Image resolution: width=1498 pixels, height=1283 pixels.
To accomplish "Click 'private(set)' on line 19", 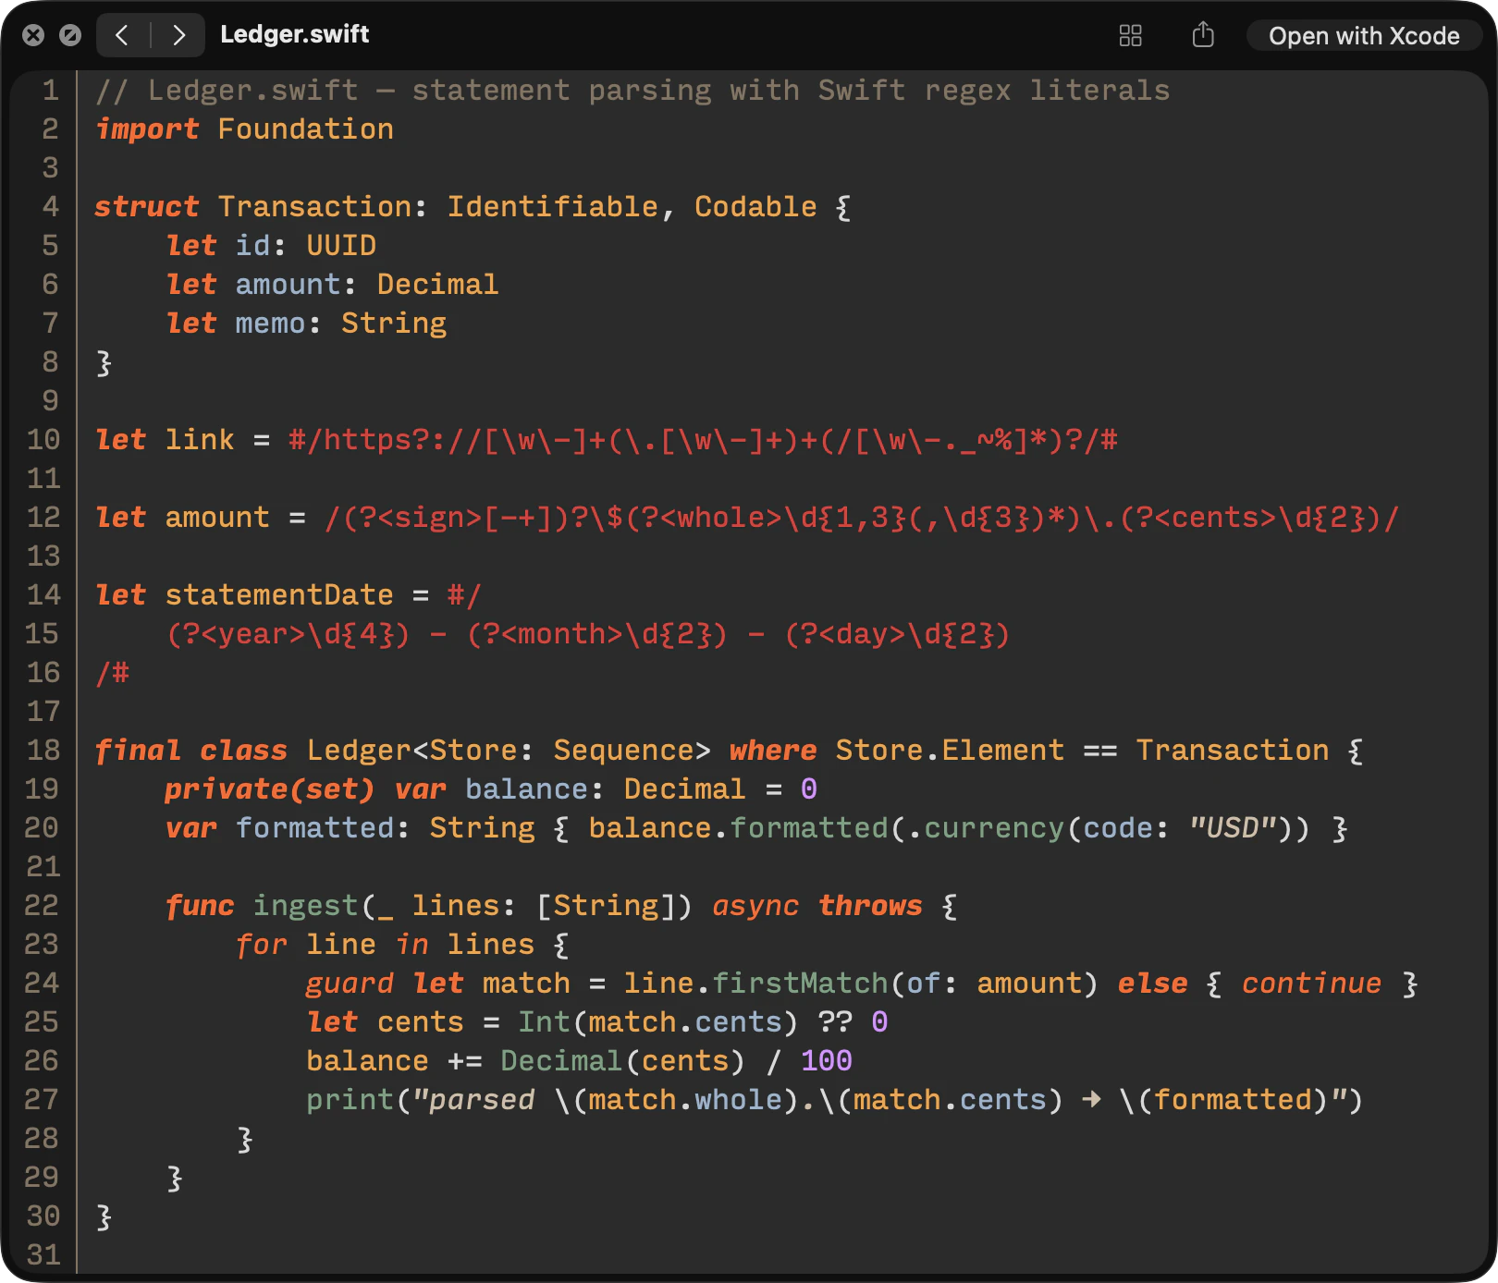I will pyautogui.click(x=270, y=789).
